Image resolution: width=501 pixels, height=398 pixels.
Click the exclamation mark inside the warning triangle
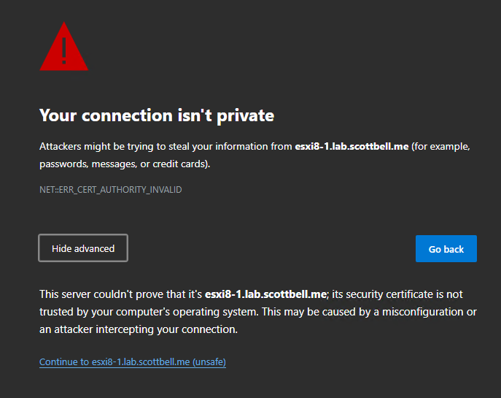point(64,50)
